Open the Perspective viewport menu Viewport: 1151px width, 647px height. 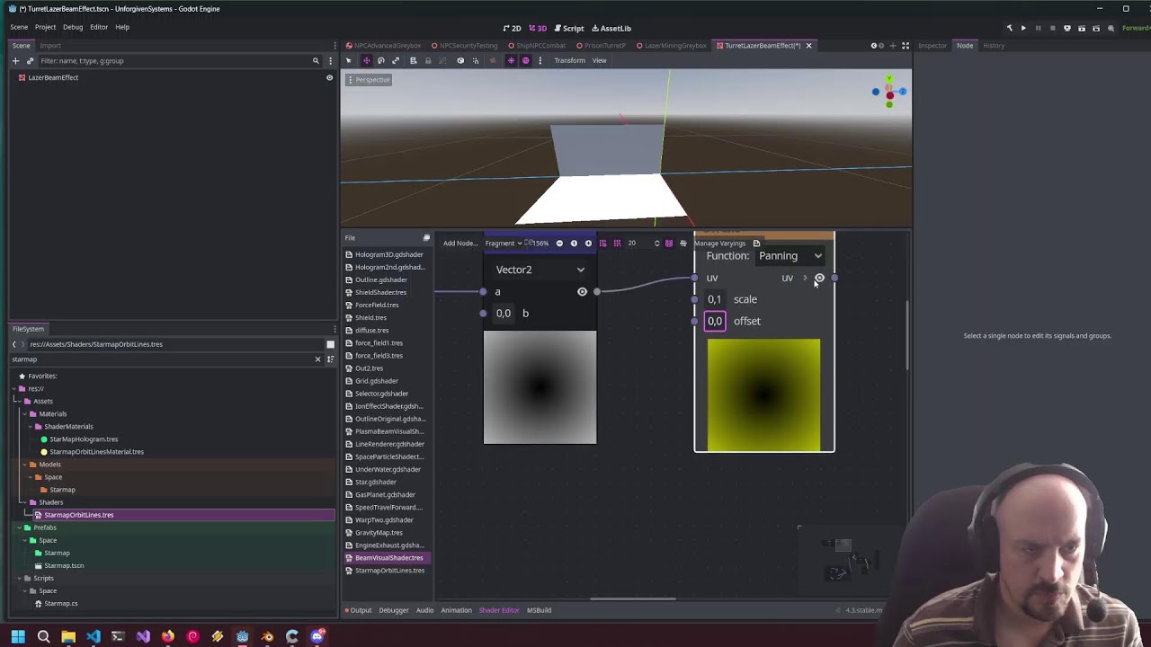(x=369, y=80)
